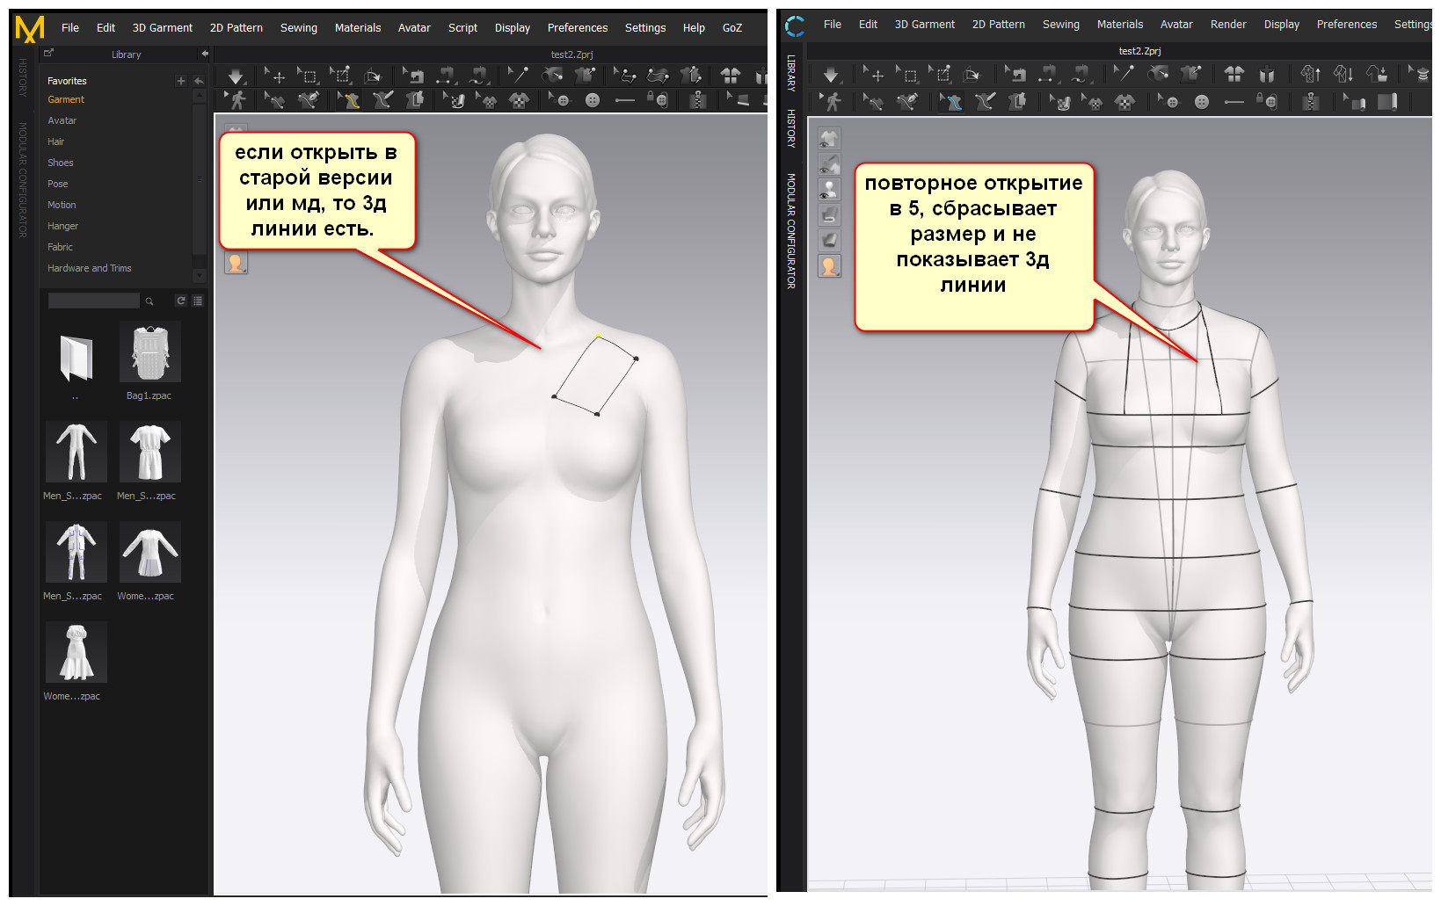
Task: Toggle avatar visibility in right CLO viewport
Action: click(829, 190)
